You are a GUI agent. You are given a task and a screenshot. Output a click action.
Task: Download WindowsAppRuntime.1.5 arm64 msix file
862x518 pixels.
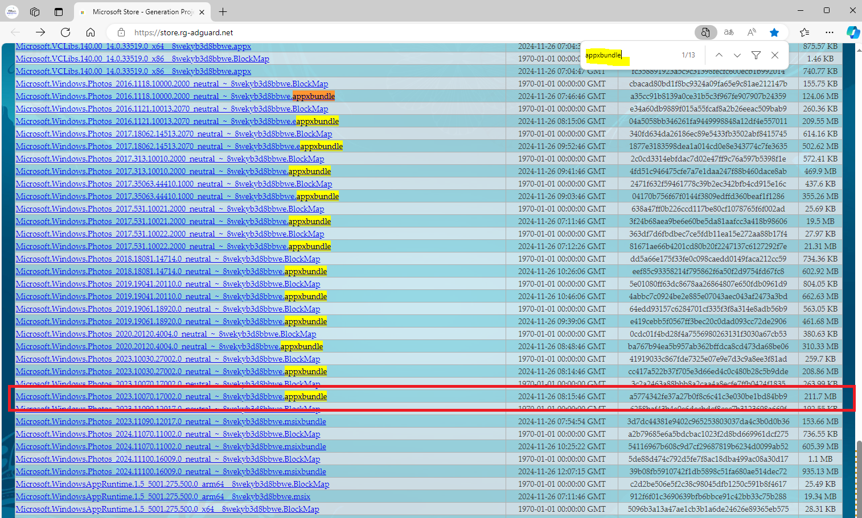coord(163,496)
